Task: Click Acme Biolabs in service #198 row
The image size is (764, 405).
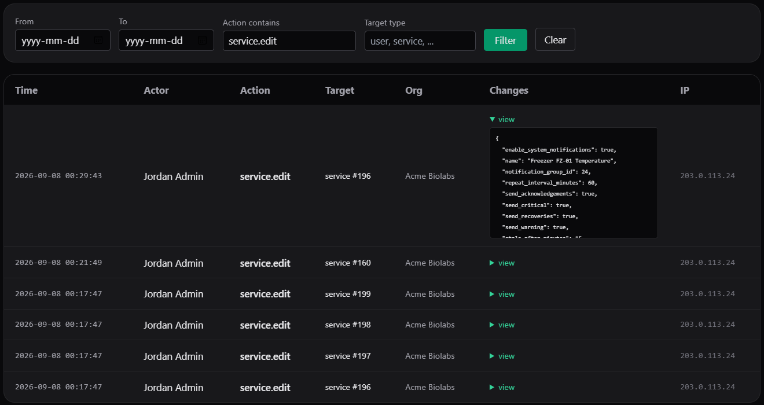Action: [430, 325]
